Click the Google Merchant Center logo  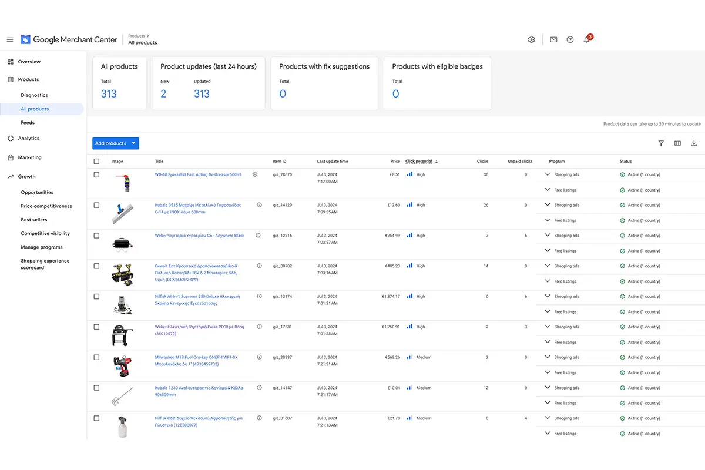[x=69, y=39]
